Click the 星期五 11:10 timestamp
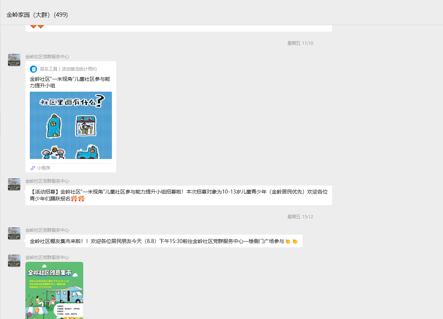This screenshot has width=443, height=319. 300,43
